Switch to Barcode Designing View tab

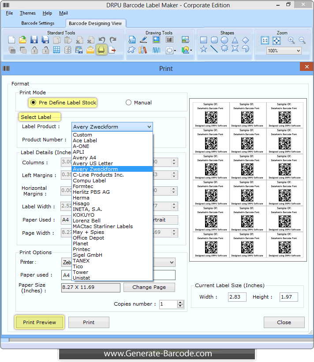point(95,23)
